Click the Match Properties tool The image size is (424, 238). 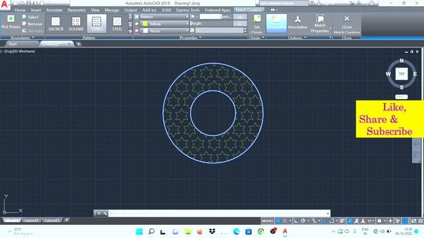pos(320,24)
